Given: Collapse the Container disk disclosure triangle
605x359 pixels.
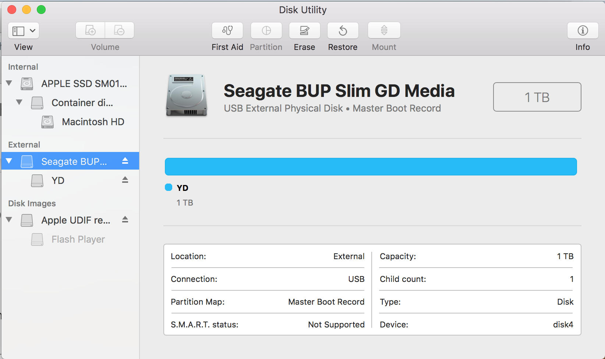Looking at the screenshot, I should 19,102.
